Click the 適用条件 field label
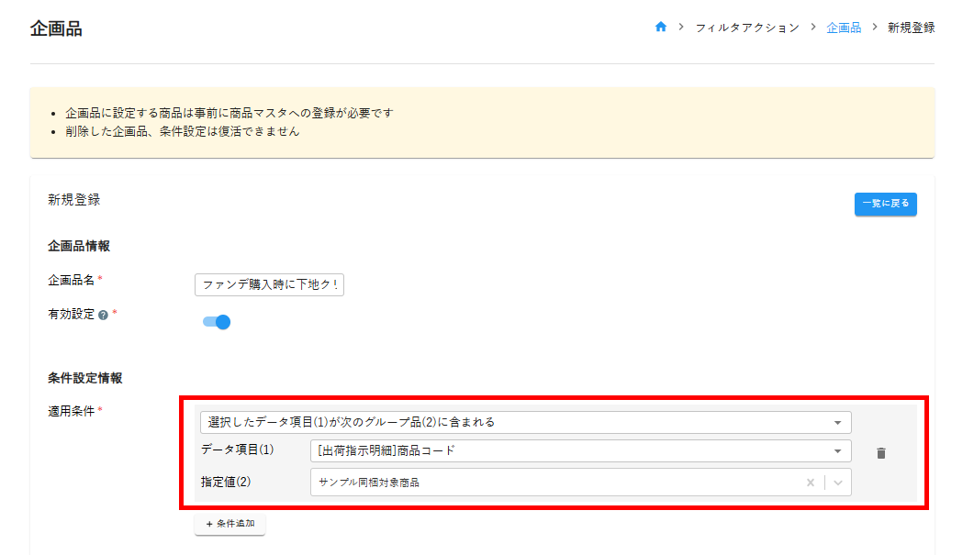 pyautogui.click(x=71, y=410)
